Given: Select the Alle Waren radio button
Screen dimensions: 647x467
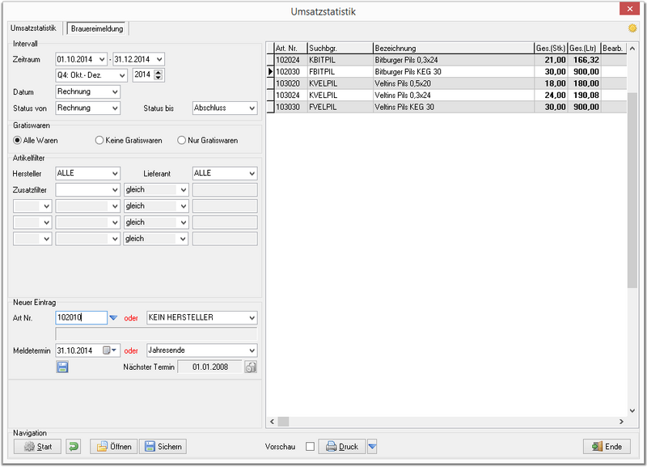Looking at the screenshot, I should [17, 140].
